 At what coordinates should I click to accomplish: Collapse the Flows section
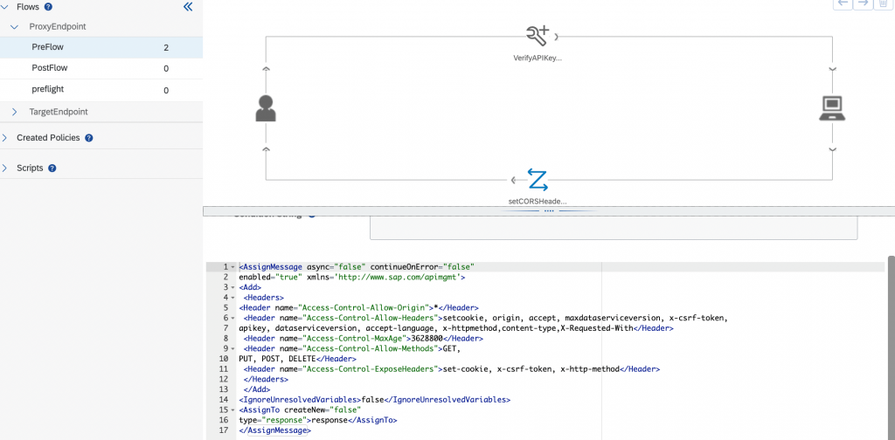point(5,7)
